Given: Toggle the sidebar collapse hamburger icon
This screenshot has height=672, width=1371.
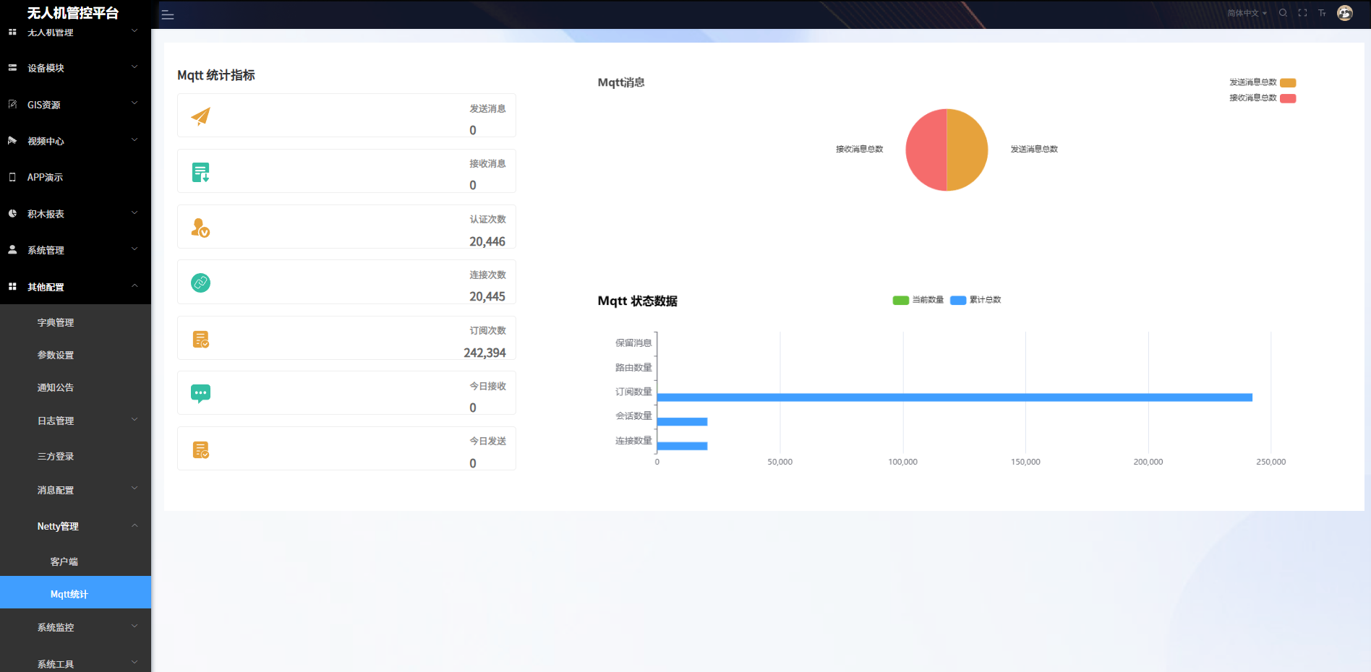Looking at the screenshot, I should pyautogui.click(x=168, y=14).
